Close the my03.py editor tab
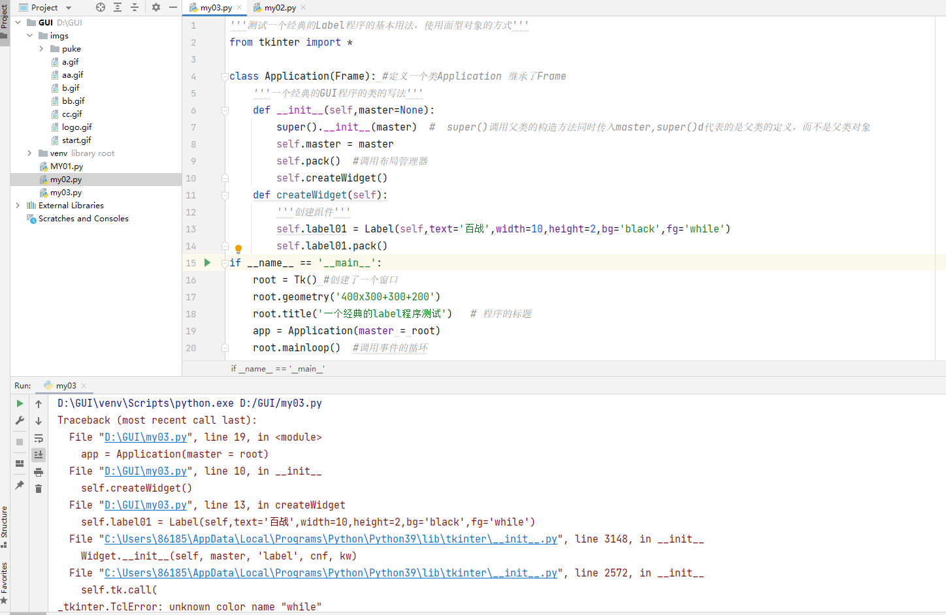 pyautogui.click(x=239, y=8)
